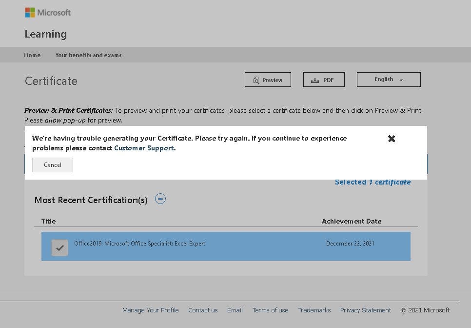Click the Achievement Date column header
Viewport: 471px width, 328px height.
click(352, 221)
